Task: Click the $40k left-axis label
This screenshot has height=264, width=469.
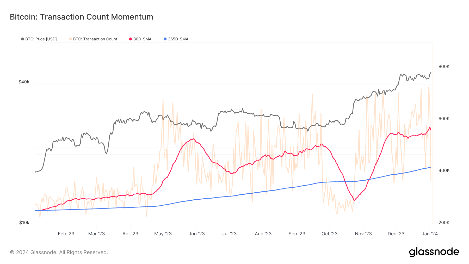Action: (x=24, y=82)
